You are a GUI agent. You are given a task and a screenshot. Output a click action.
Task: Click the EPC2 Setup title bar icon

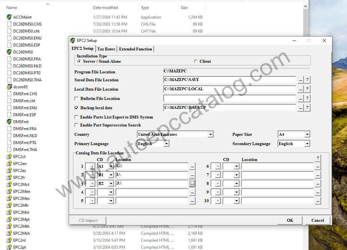coord(73,41)
